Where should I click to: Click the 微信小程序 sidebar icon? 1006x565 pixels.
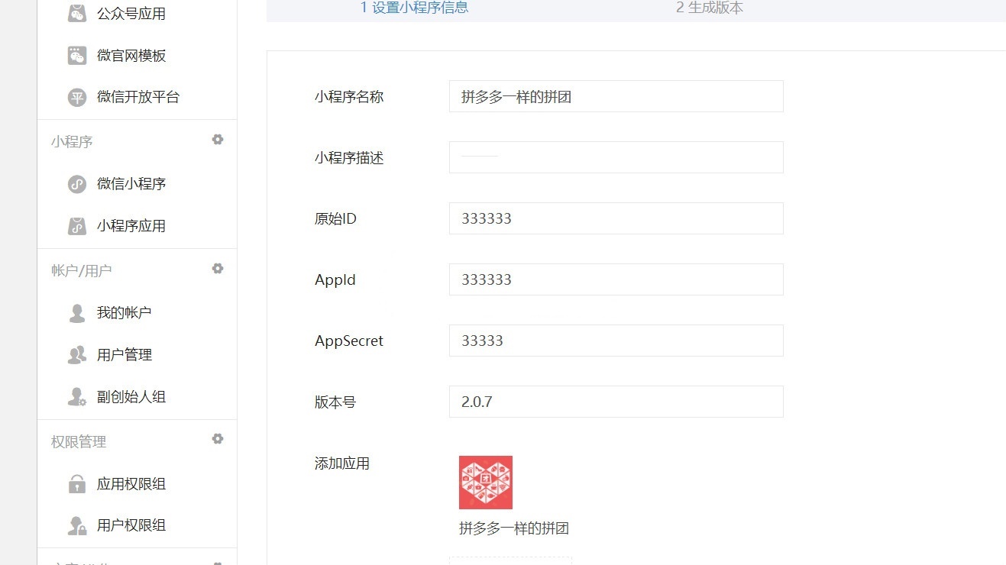click(x=77, y=184)
